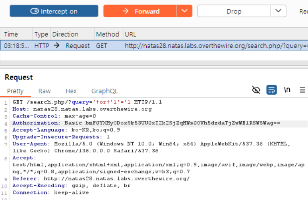308x200 pixels.
Task: Click the Type column header
Action: pyautogui.click(x=41, y=34)
